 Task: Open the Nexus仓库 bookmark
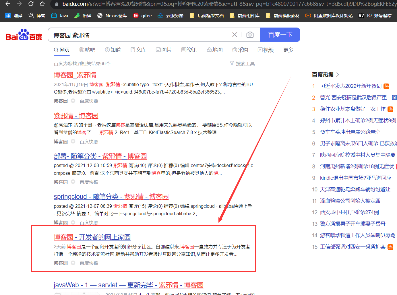click(112, 15)
